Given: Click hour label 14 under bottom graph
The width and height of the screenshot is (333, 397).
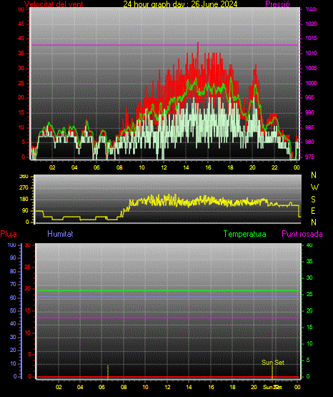Looking at the screenshot, I should click(x=189, y=387).
